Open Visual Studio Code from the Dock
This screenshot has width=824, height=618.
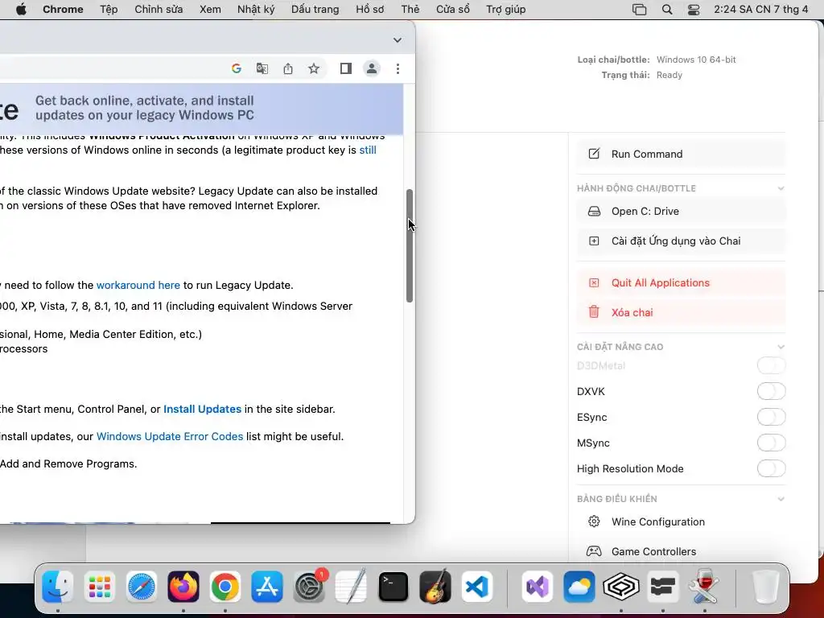click(477, 587)
